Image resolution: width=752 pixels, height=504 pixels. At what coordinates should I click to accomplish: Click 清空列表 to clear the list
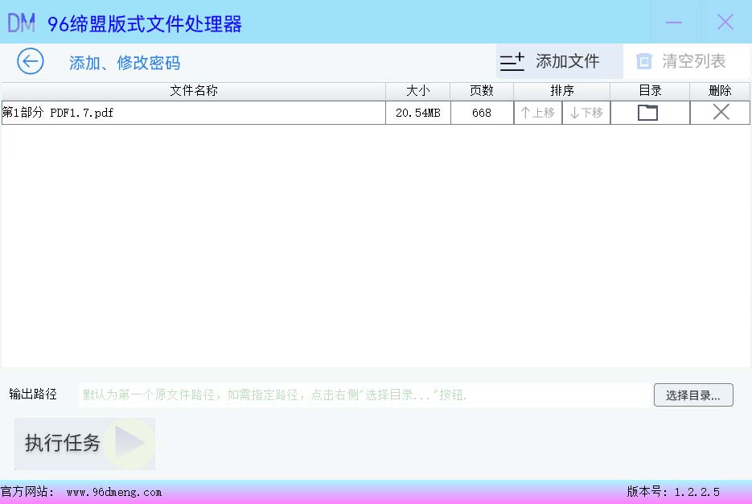[x=686, y=61]
